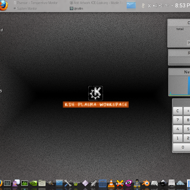The width and height of the screenshot is (190, 190).
Task: Switch to Add Artwork KDE-Look.org Firefox task
Action: [x=96, y=3]
